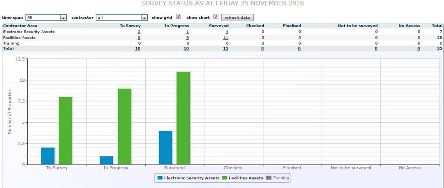Toggle the show grid checkbox
The width and height of the screenshot is (444, 188).
178,17
